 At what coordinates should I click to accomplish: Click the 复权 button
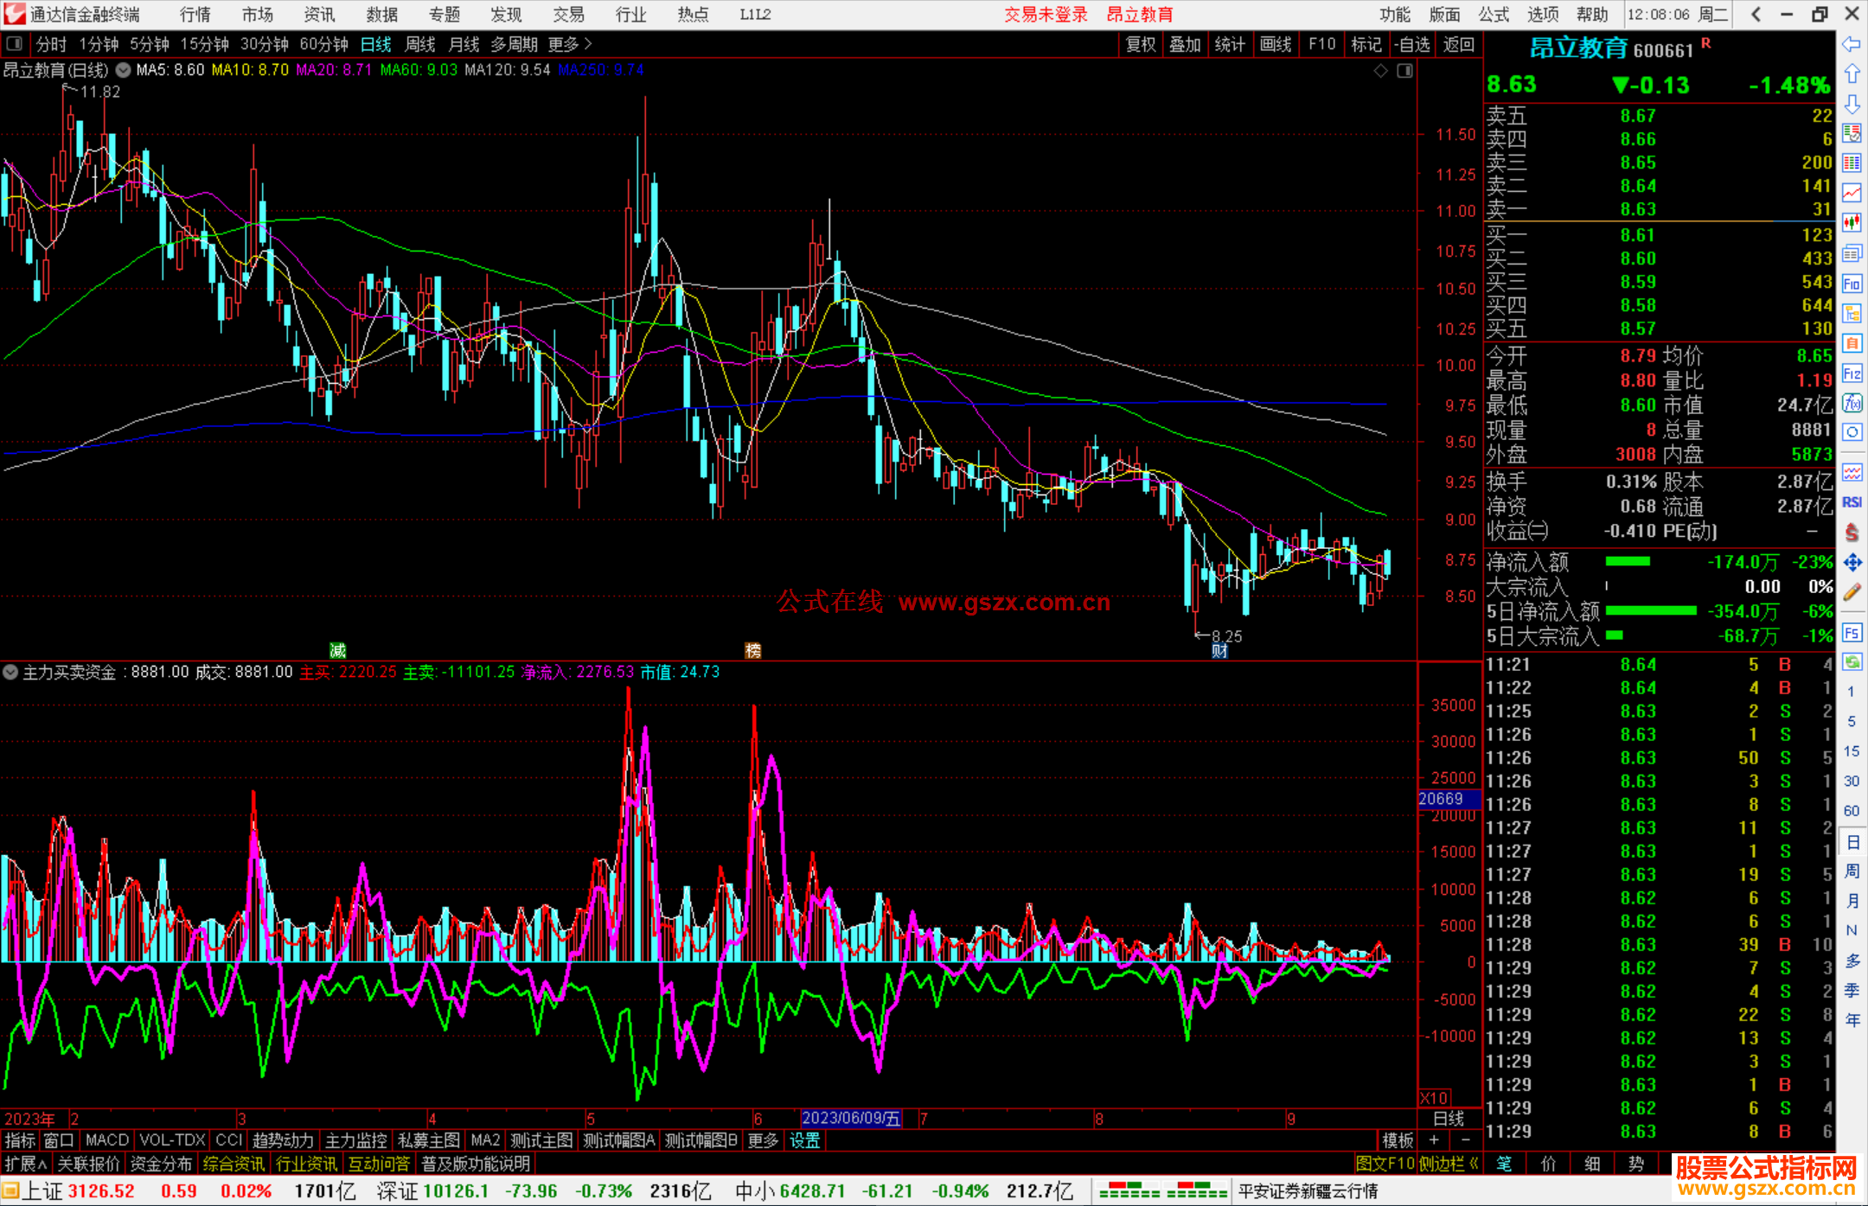tap(1141, 44)
